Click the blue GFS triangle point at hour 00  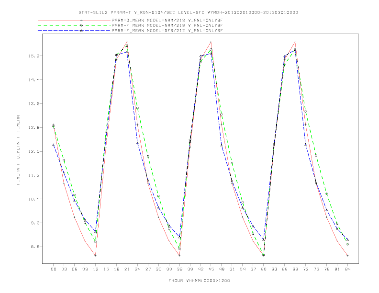click(54, 145)
